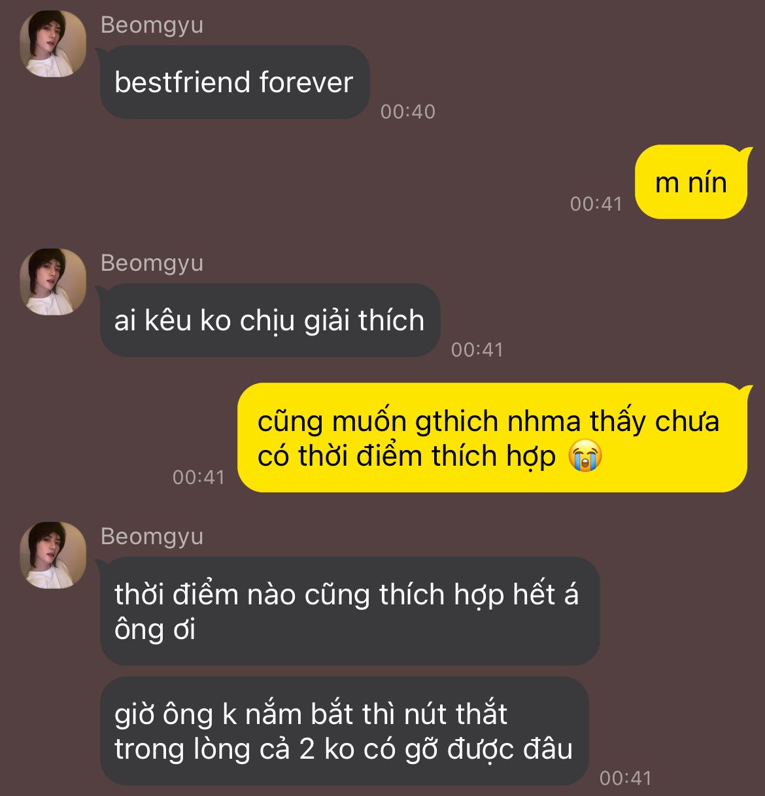Click the 00:40 timestamp
This screenshot has height=796, width=765.
[408, 111]
